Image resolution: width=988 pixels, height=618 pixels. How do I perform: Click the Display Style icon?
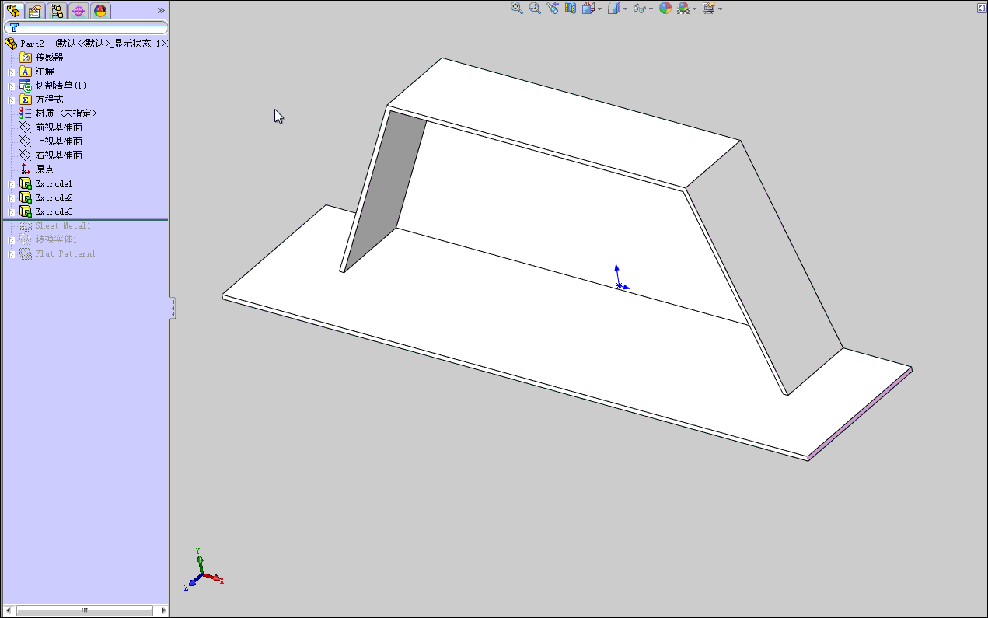point(613,8)
